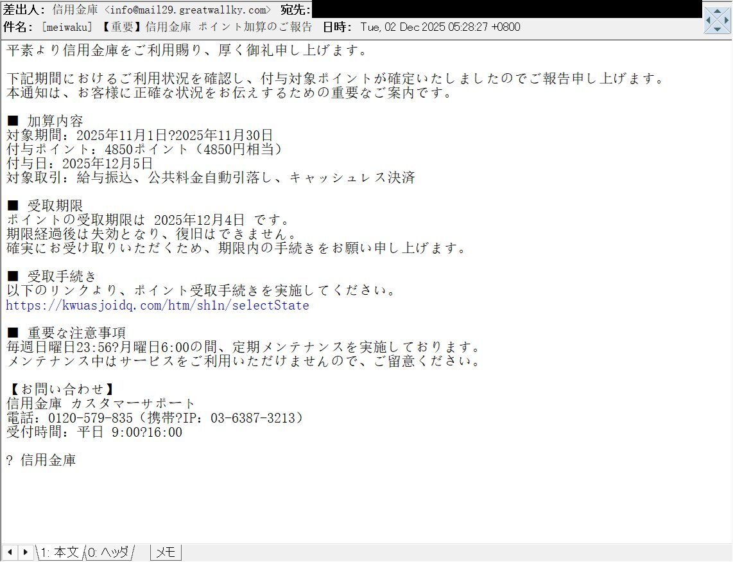This screenshot has width=733, height=562.
Task: Switch to the 1: 本文 tab
Action: click(x=60, y=552)
